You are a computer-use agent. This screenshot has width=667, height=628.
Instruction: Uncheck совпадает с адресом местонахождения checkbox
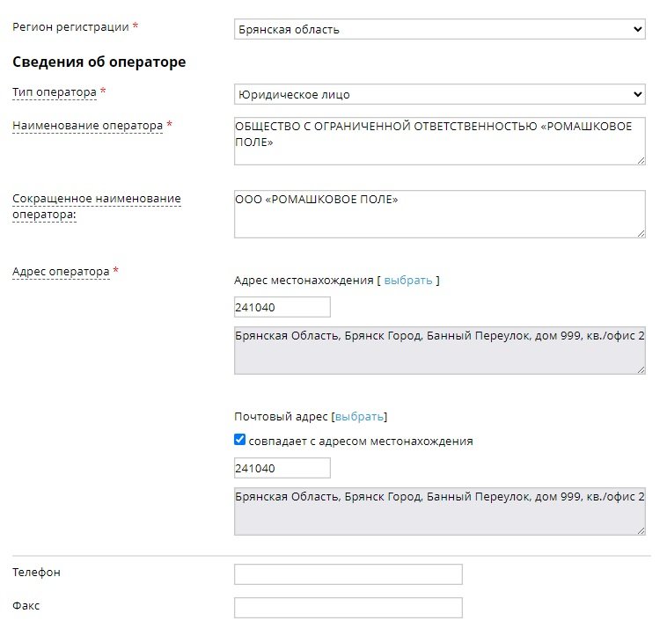(x=240, y=441)
